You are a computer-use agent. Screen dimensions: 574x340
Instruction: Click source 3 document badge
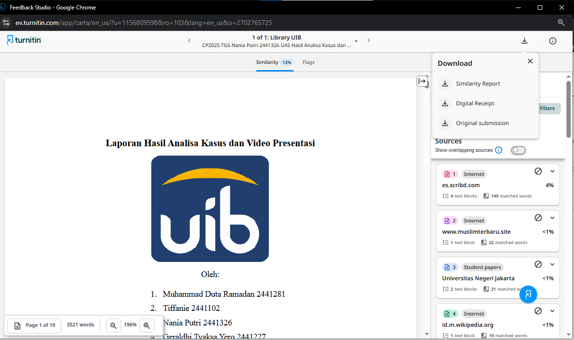tap(450, 267)
